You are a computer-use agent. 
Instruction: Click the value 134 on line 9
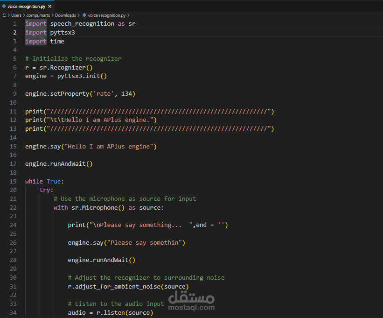126,93
